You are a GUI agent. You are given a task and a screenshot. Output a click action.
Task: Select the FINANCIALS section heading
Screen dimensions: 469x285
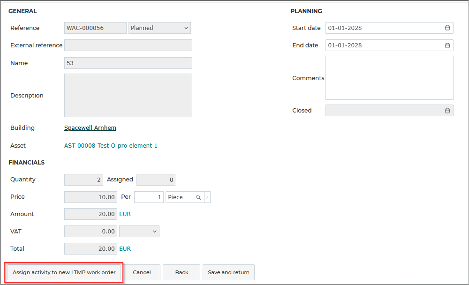(26, 162)
